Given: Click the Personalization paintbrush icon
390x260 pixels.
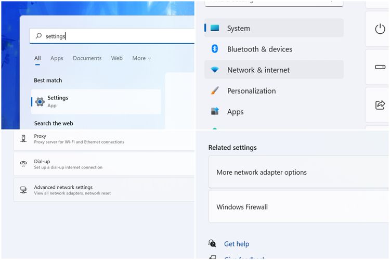Looking at the screenshot, I should tap(215, 90).
